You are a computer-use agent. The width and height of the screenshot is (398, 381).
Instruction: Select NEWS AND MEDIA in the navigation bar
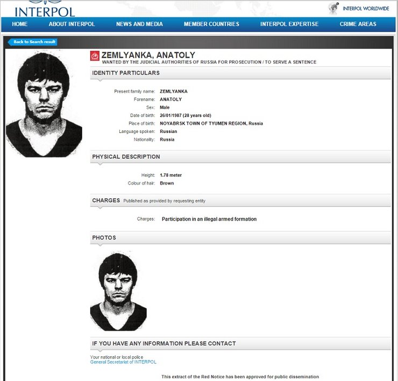tap(139, 24)
